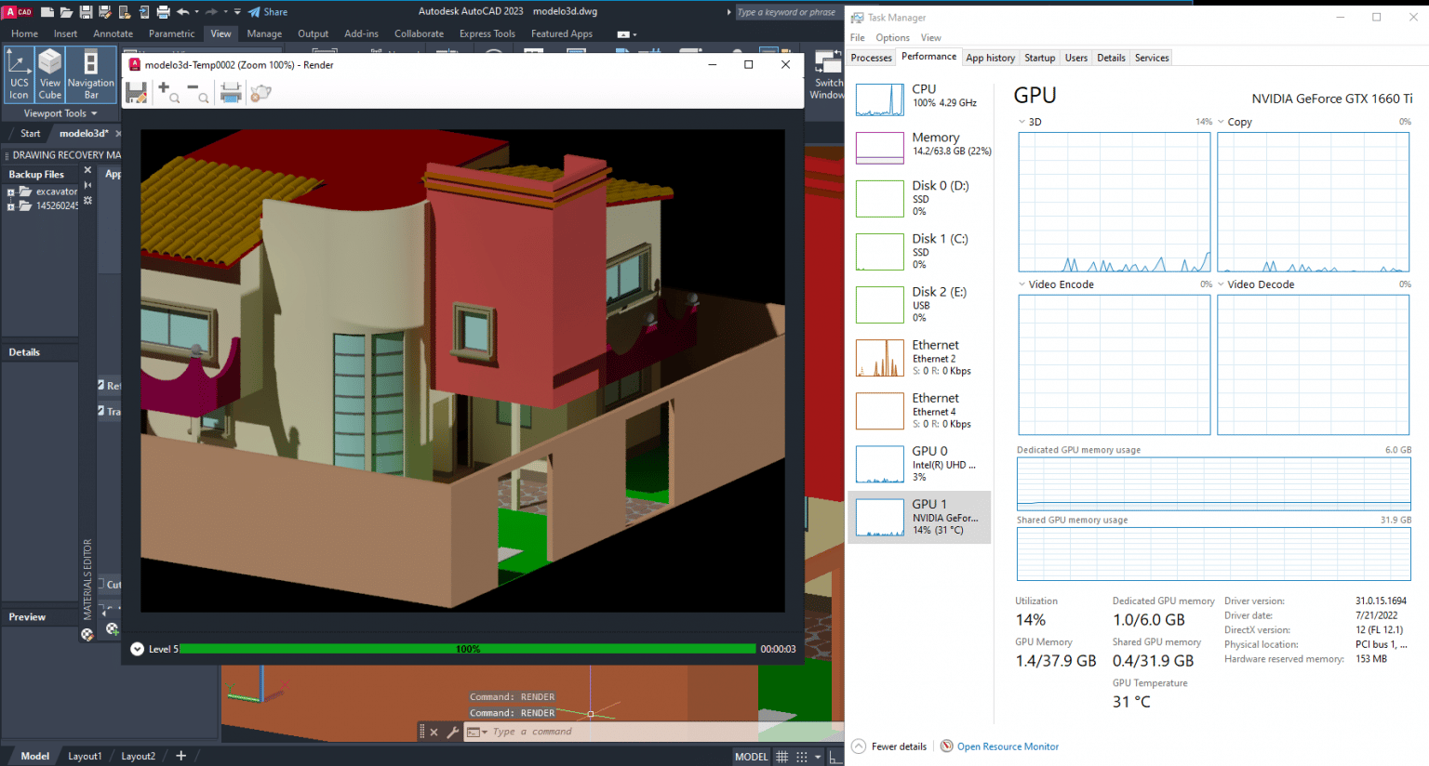Open Task Manager Options menu
The width and height of the screenshot is (1429, 766).
click(x=892, y=38)
